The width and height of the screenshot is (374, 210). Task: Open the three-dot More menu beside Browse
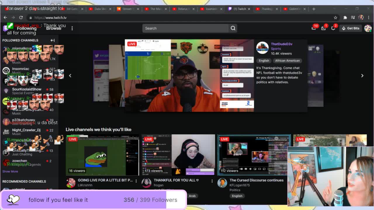[x=72, y=28]
